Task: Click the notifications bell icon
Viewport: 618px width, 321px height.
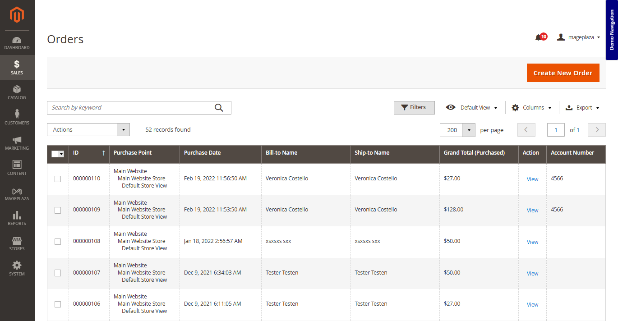Action: tap(539, 37)
